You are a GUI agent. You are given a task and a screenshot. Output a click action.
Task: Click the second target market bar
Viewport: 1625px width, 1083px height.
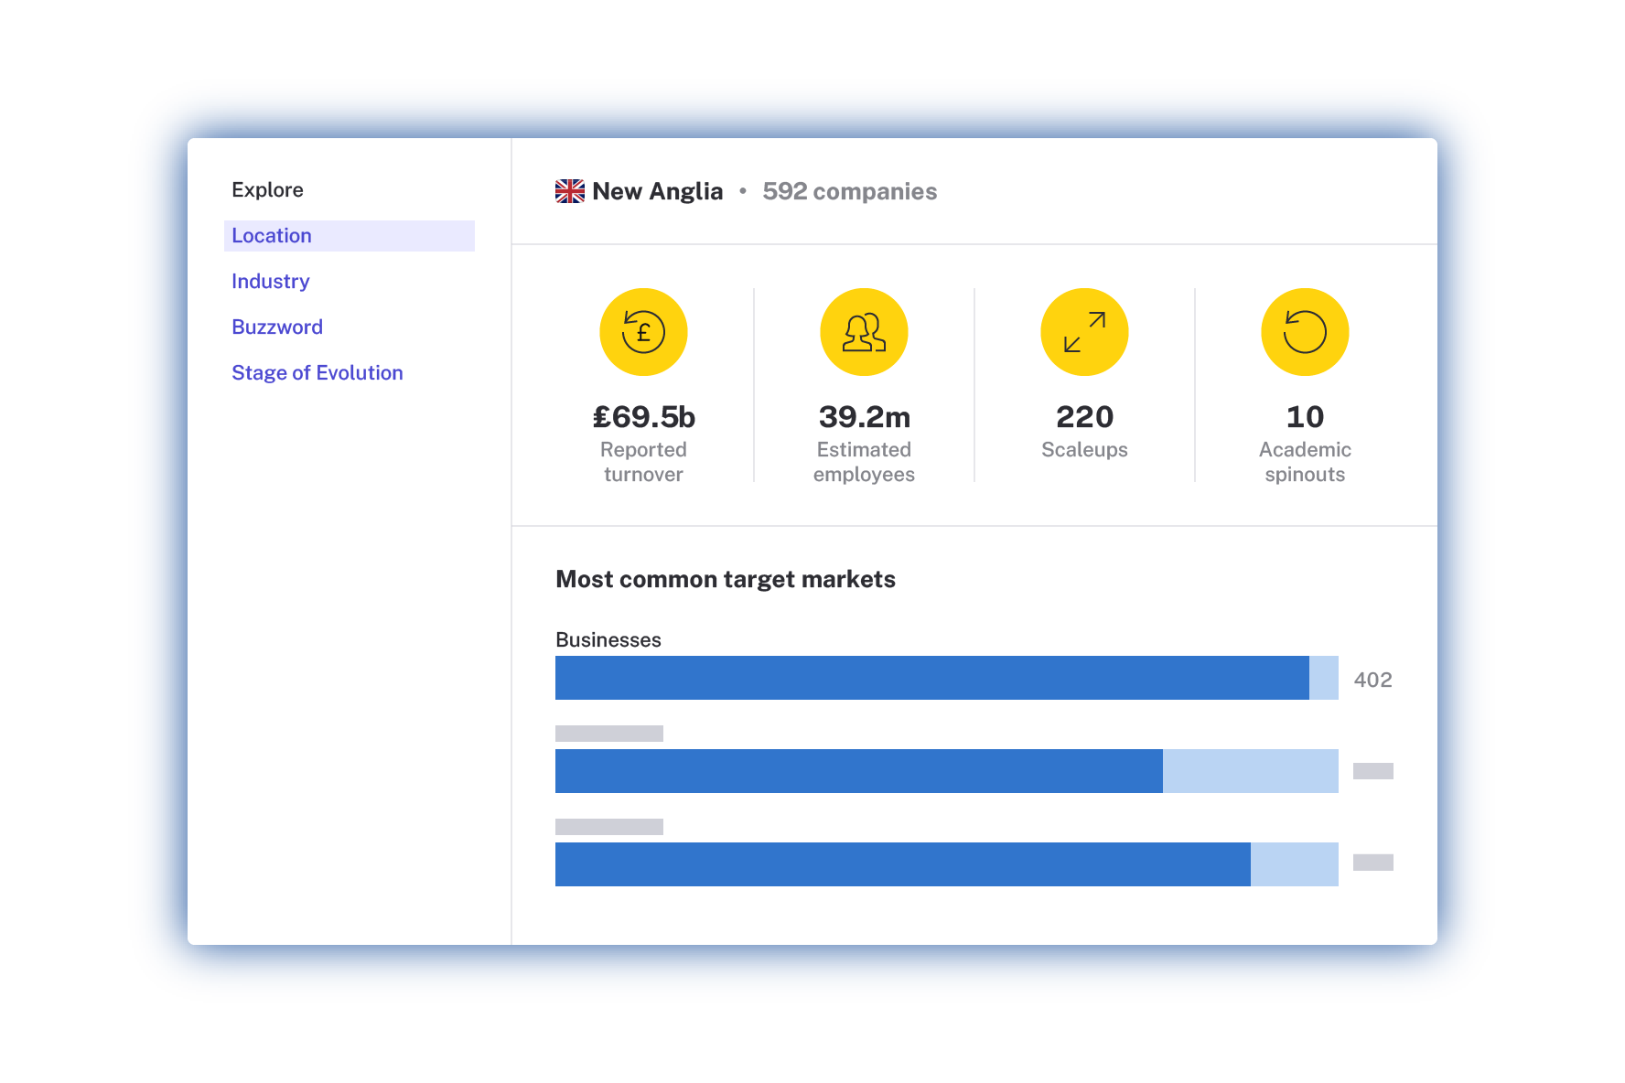[947, 771]
